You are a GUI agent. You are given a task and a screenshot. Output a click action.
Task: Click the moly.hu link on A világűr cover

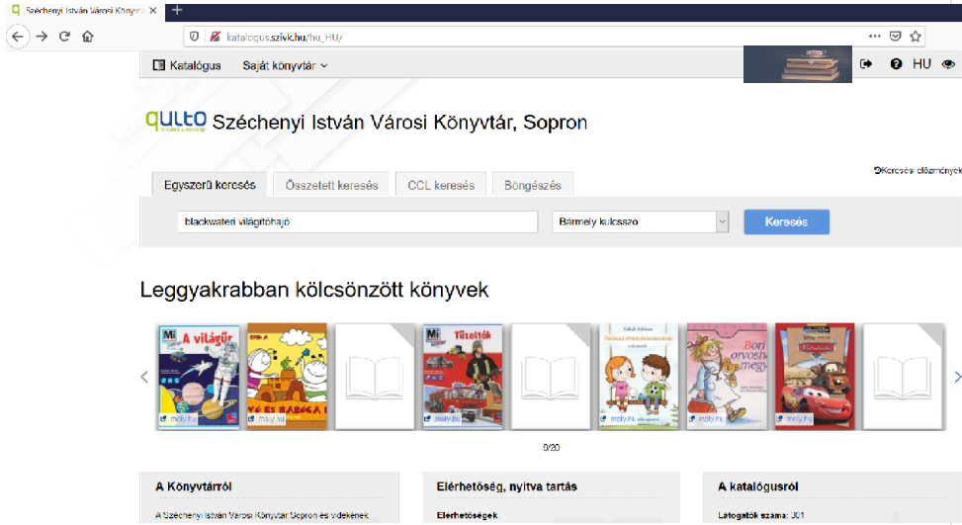pos(179,419)
